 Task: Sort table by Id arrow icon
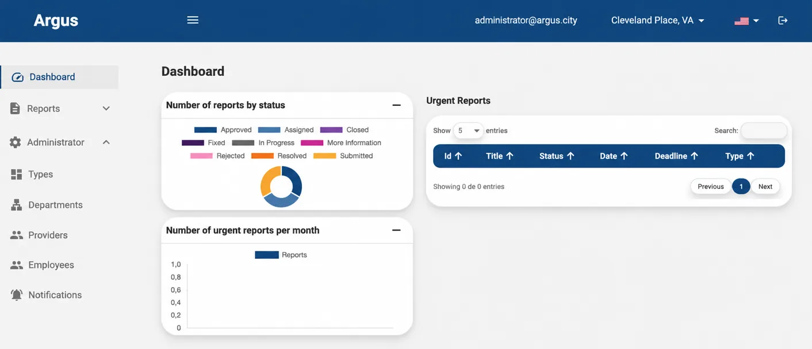pyautogui.click(x=458, y=156)
